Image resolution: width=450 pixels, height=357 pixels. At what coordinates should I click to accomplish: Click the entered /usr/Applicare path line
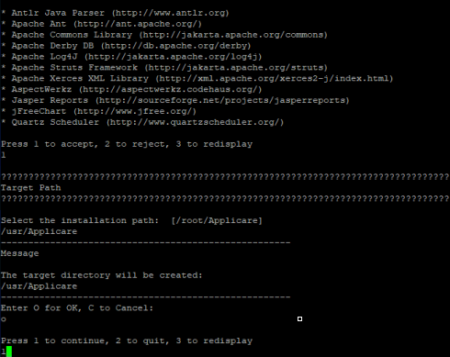[x=39, y=231]
